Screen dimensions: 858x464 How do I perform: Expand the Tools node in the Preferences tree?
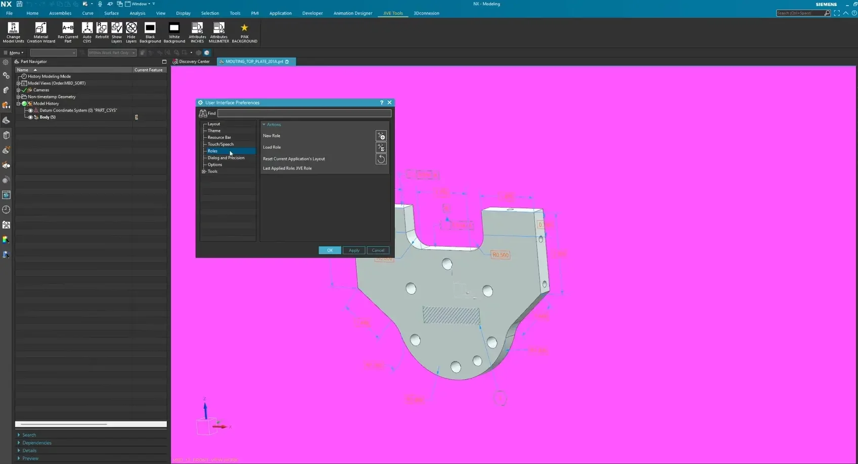(204, 172)
